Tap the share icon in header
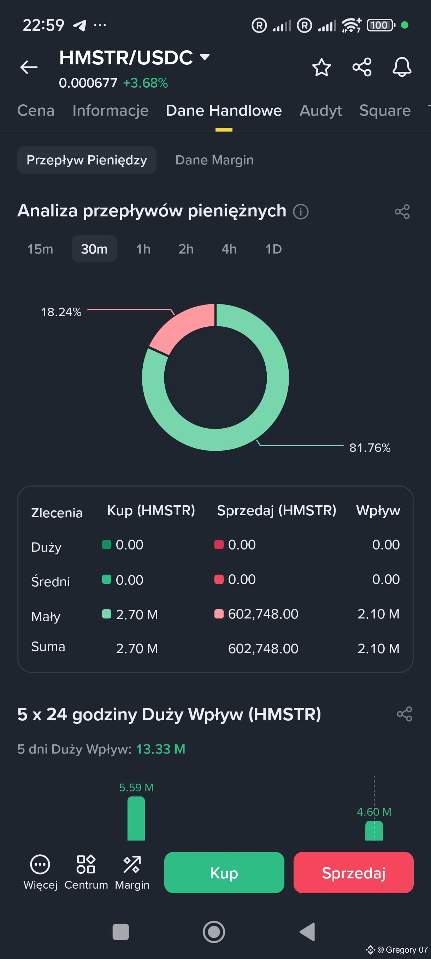The width and height of the screenshot is (431, 959). pos(362,68)
